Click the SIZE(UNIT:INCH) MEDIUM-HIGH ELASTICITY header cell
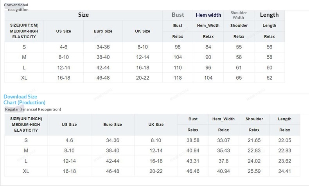This screenshot has width=309, height=186. tap(26, 124)
